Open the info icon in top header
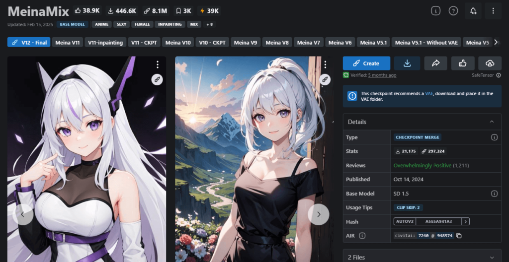Screen dimensions: 509x262 tap(435, 11)
